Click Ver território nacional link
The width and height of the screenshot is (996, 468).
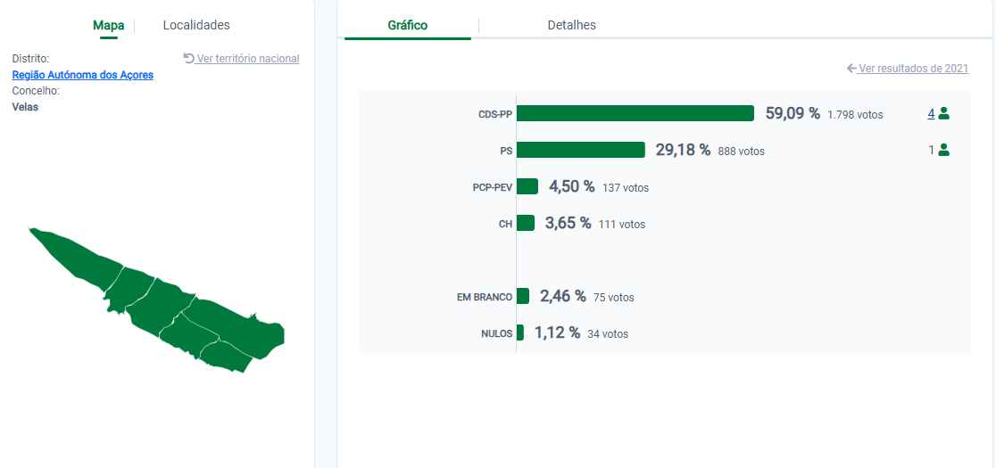pyautogui.click(x=247, y=59)
